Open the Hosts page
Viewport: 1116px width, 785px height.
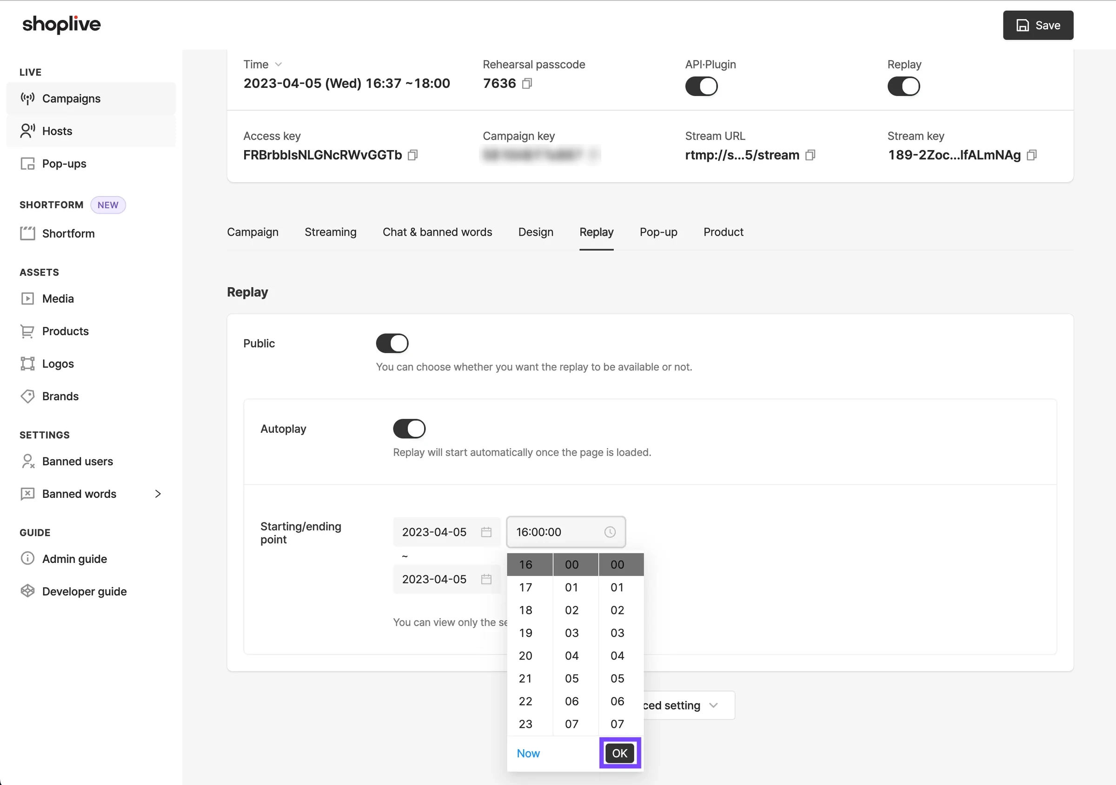91,131
